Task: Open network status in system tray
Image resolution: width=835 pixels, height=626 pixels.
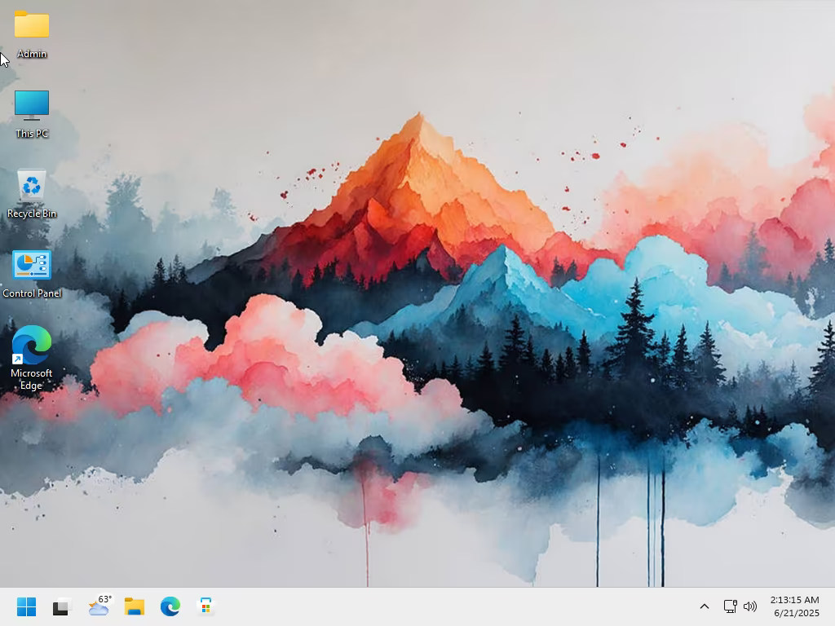Action: (x=730, y=606)
